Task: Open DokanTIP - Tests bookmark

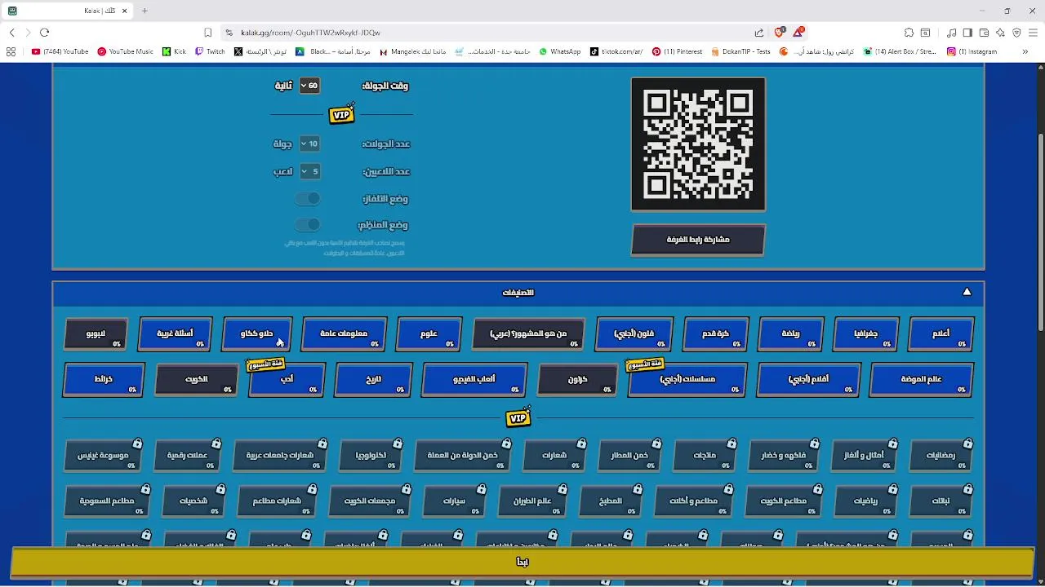Action: 740,51
